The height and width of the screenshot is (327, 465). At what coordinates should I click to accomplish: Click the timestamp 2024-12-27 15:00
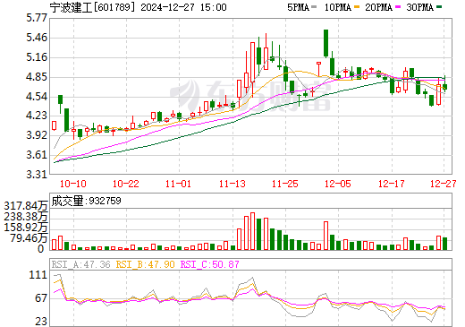coord(183,7)
